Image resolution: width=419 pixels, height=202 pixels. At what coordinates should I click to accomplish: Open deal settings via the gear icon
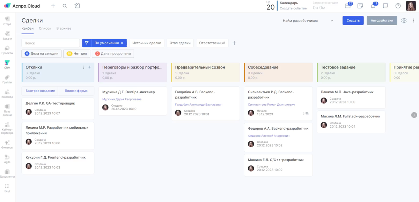pyautogui.click(x=404, y=20)
